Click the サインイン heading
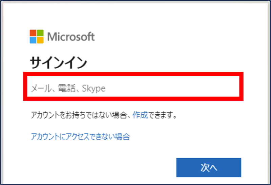This screenshot has height=185, width=271. coord(58,63)
